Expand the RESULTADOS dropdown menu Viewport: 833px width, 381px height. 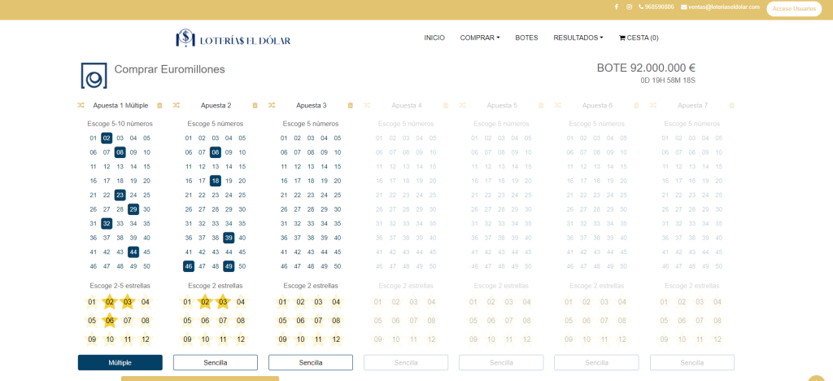[x=578, y=37]
